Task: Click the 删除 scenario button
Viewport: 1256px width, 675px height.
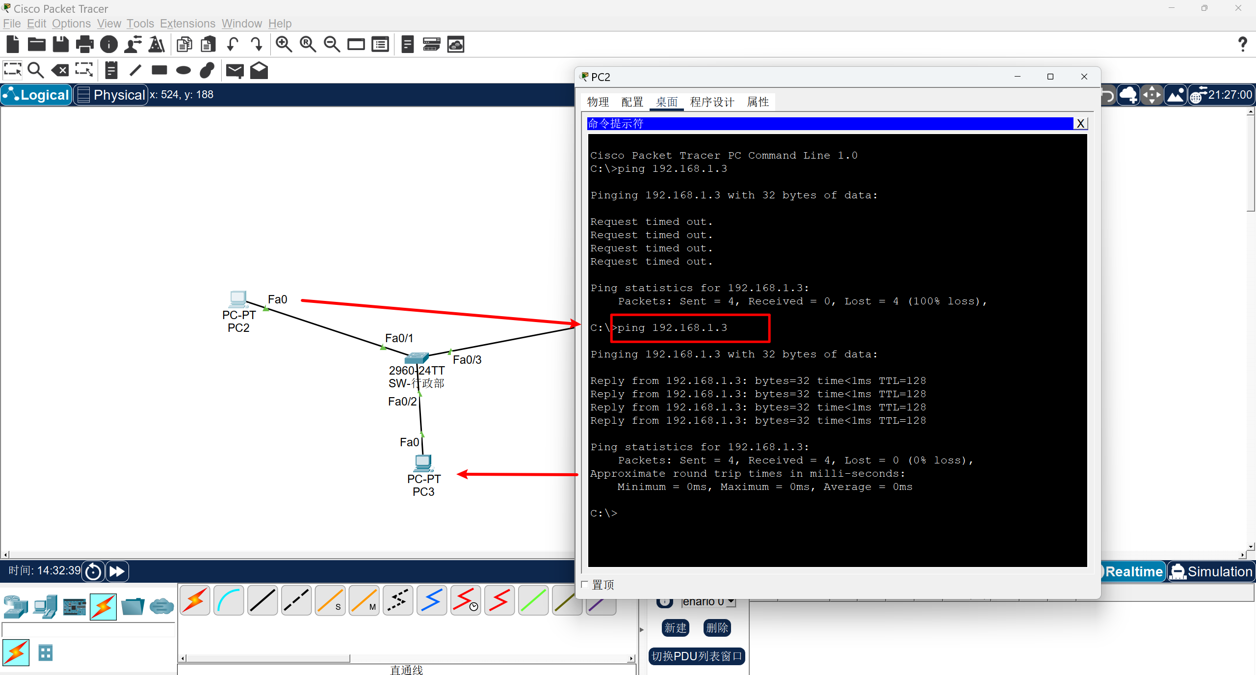Action: tap(717, 628)
